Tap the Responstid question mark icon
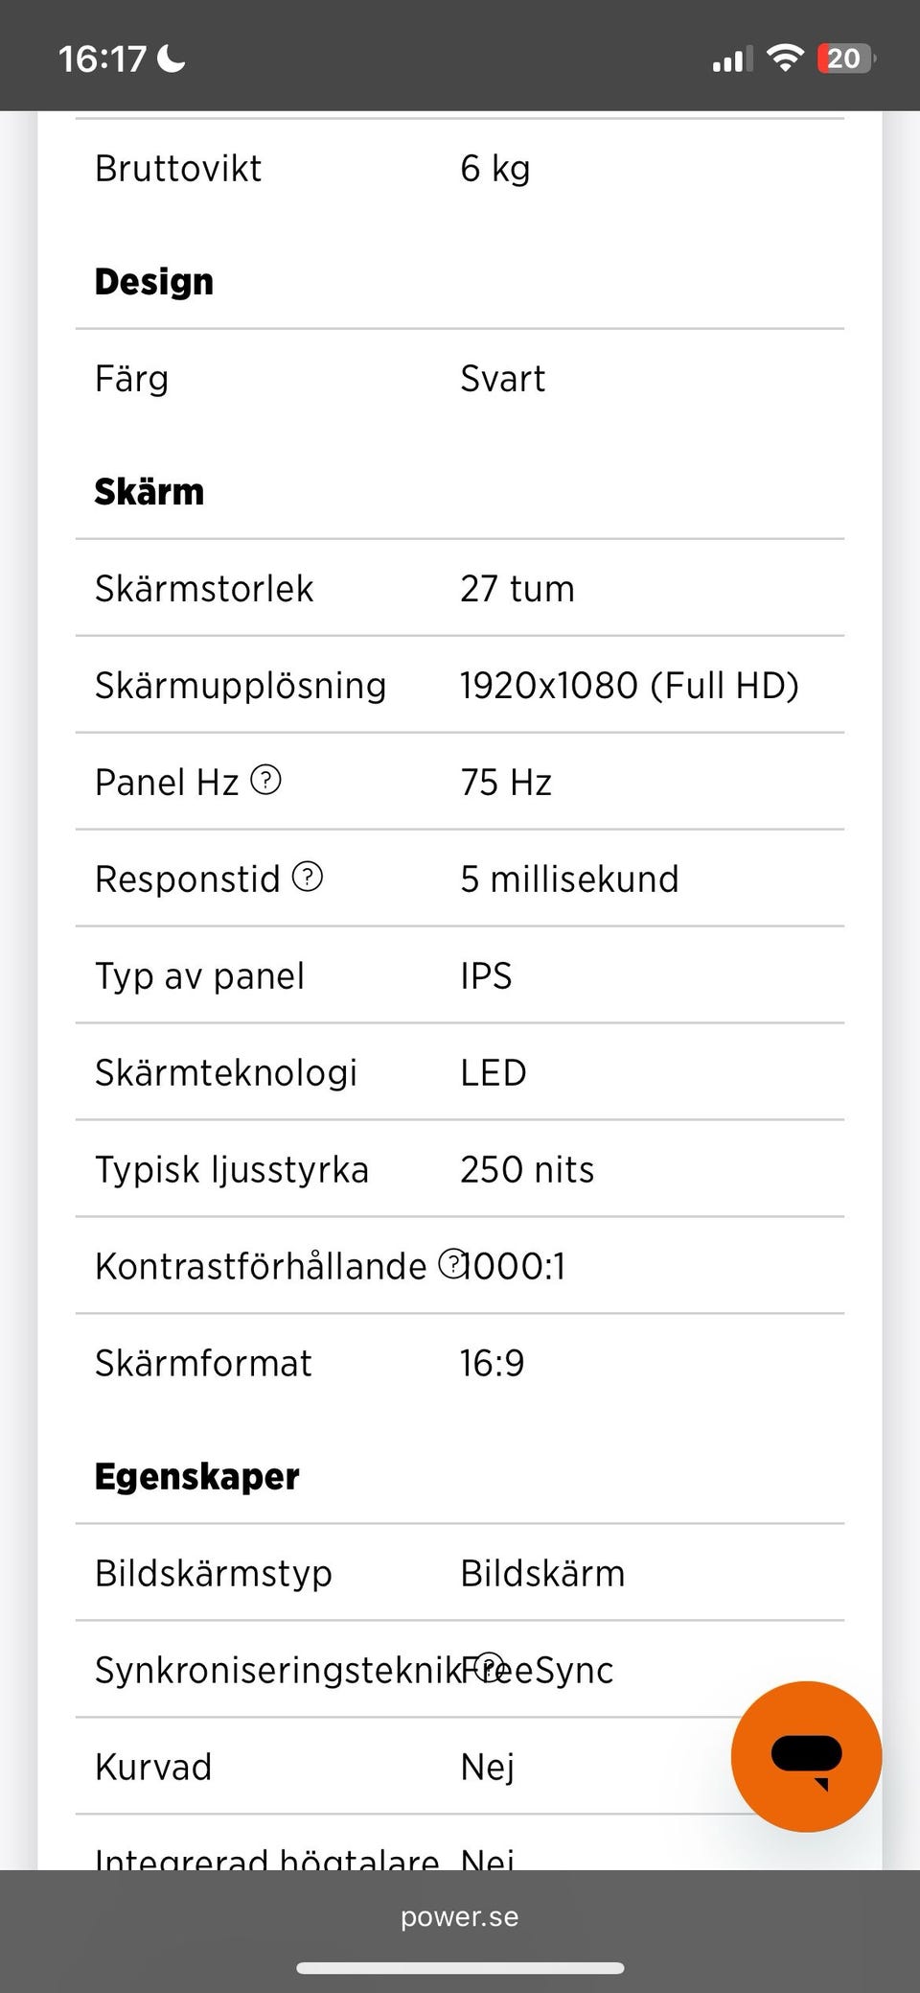The height and width of the screenshot is (1993, 920). point(307,877)
